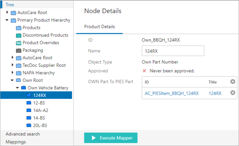Click the Own_BBQH_124RX ID value
Screen dimensions: 239x146
[x=161, y=40]
